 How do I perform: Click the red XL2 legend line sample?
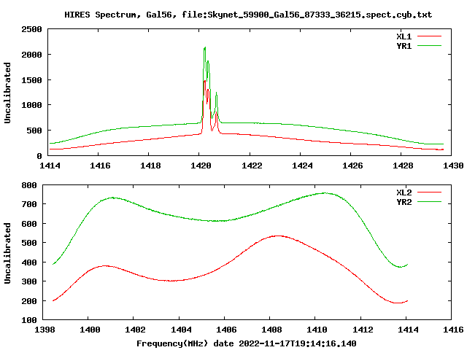tap(429, 192)
